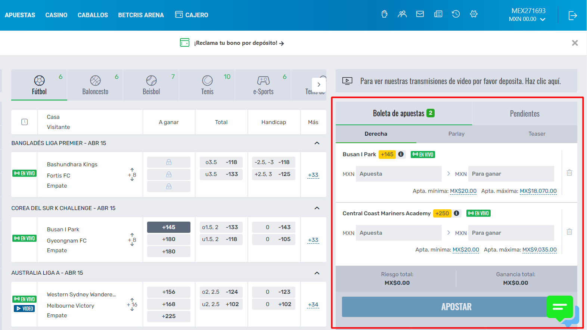This screenshot has width=587, height=330.
Task: Toggle the selected +145 Busan I Park odds
Action: click(169, 227)
